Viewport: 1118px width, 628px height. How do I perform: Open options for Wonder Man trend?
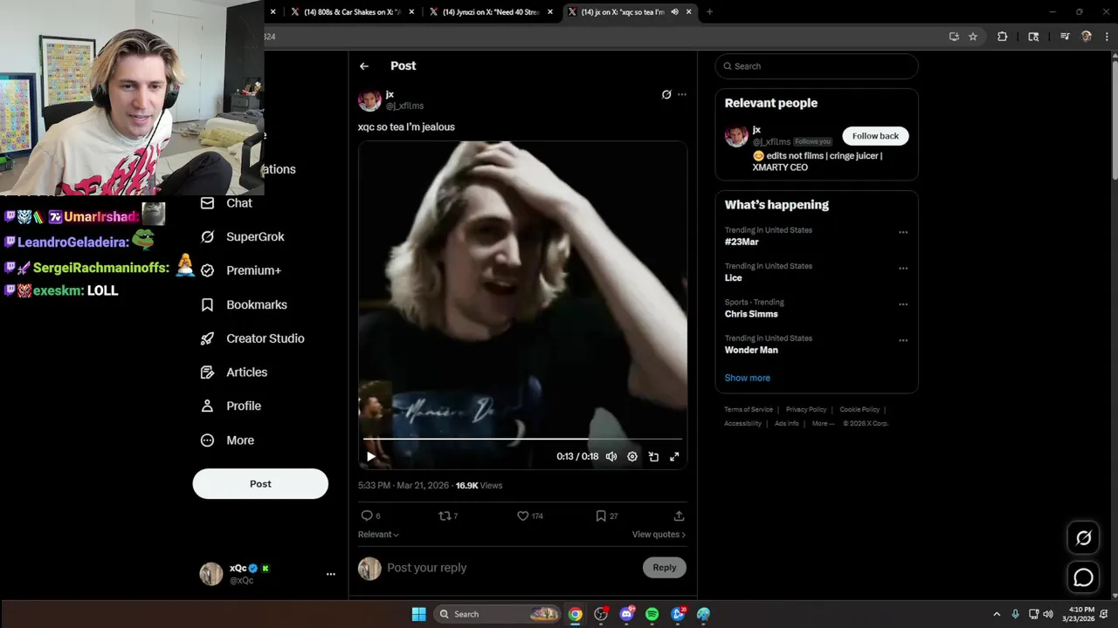pyautogui.click(x=903, y=340)
